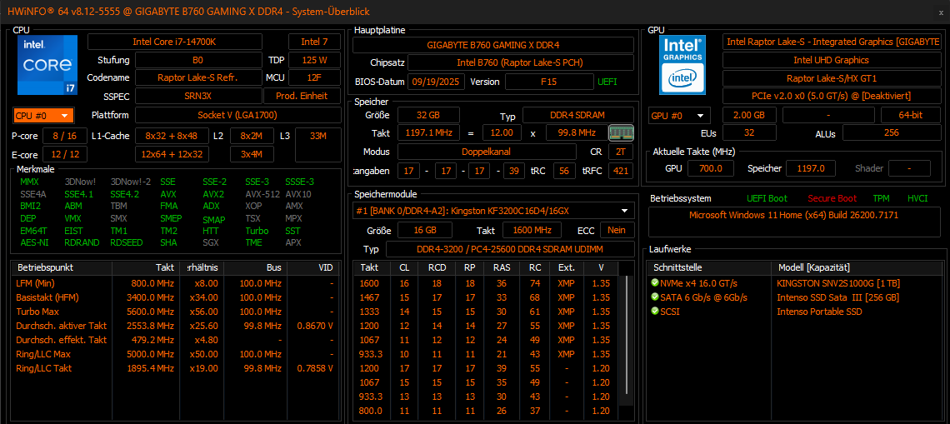Click the Schnittstelle column header
950x424 pixels.
click(x=709, y=267)
